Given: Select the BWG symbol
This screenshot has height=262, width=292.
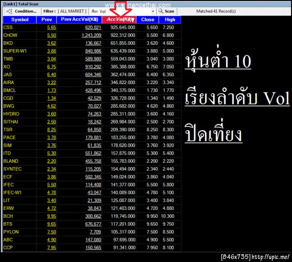Looking at the screenshot, I should pyautogui.click(x=9, y=106).
